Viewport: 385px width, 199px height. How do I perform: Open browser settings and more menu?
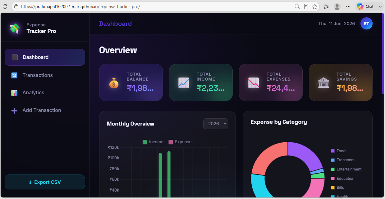click(348, 7)
